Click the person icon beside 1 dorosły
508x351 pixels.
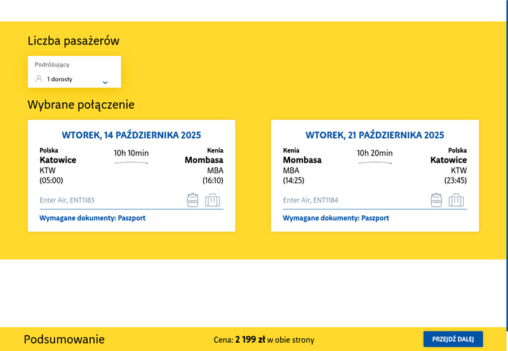[39, 79]
